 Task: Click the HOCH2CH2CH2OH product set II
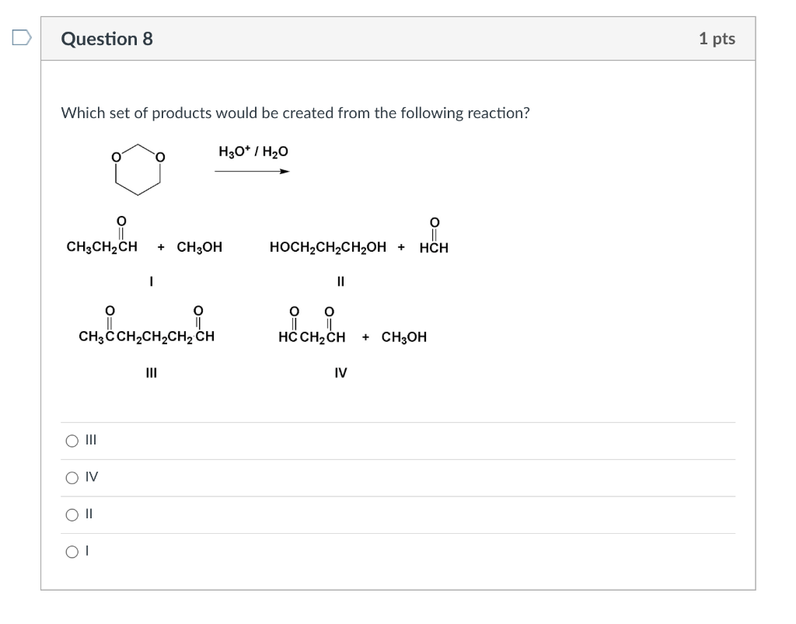point(328,246)
